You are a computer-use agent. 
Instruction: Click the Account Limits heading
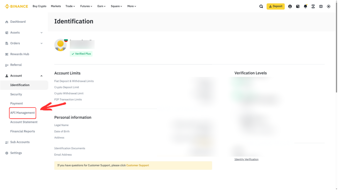[x=67, y=73]
